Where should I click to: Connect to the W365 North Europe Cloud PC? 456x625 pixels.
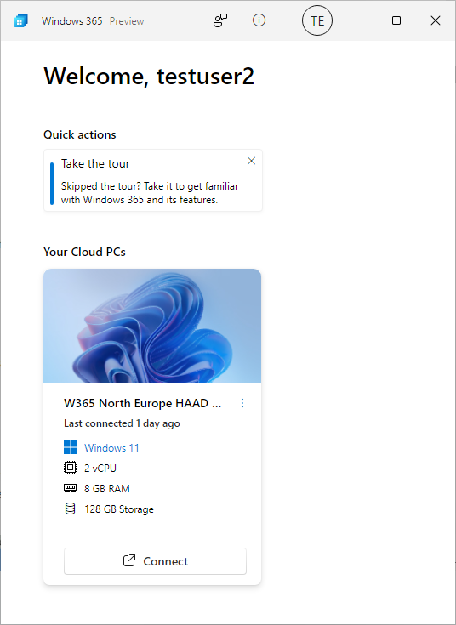click(155, 561)
